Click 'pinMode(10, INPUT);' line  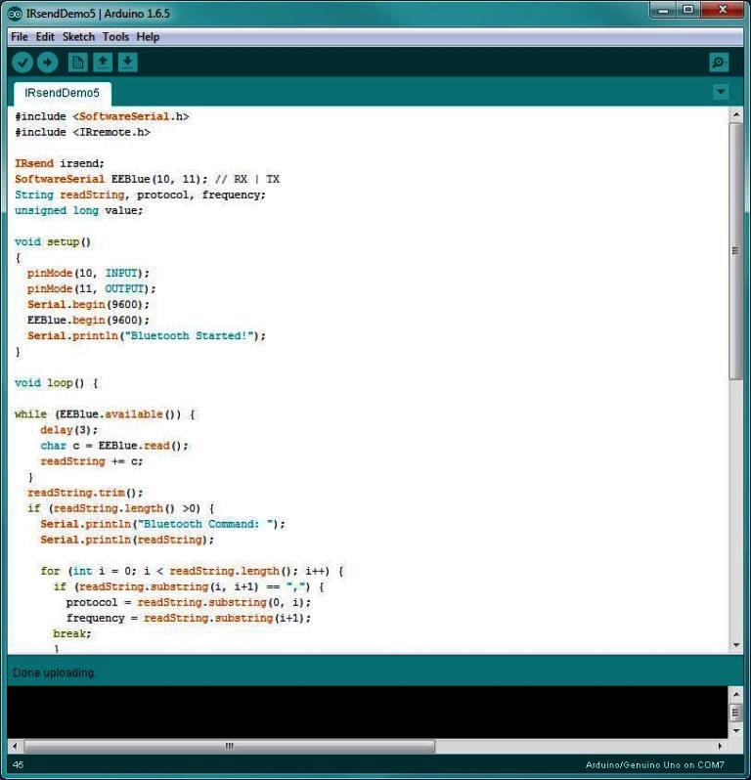point(88,273)
